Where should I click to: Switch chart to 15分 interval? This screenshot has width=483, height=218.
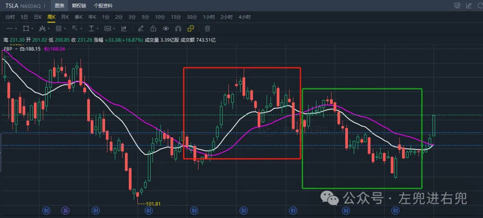(176, 17)
